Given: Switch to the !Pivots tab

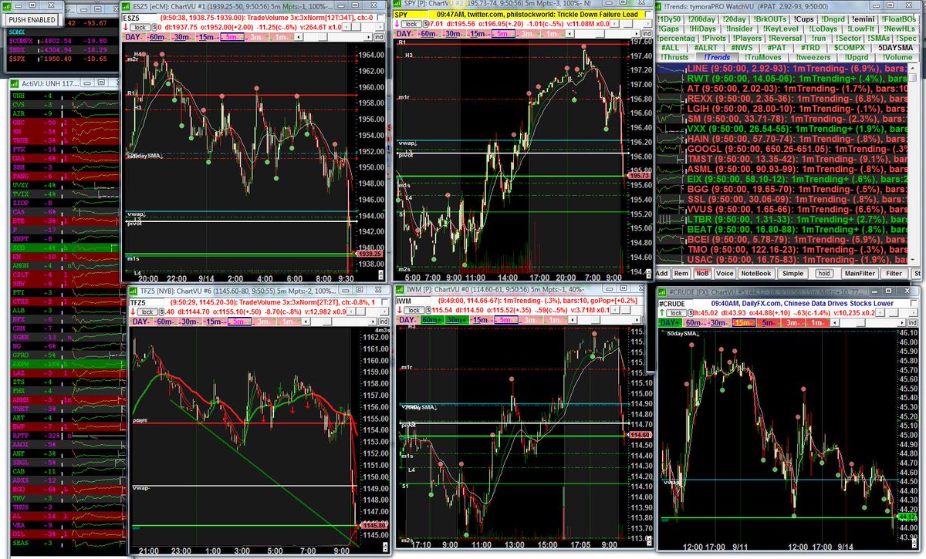Looking at the screenshot, I should coord(714,38).
